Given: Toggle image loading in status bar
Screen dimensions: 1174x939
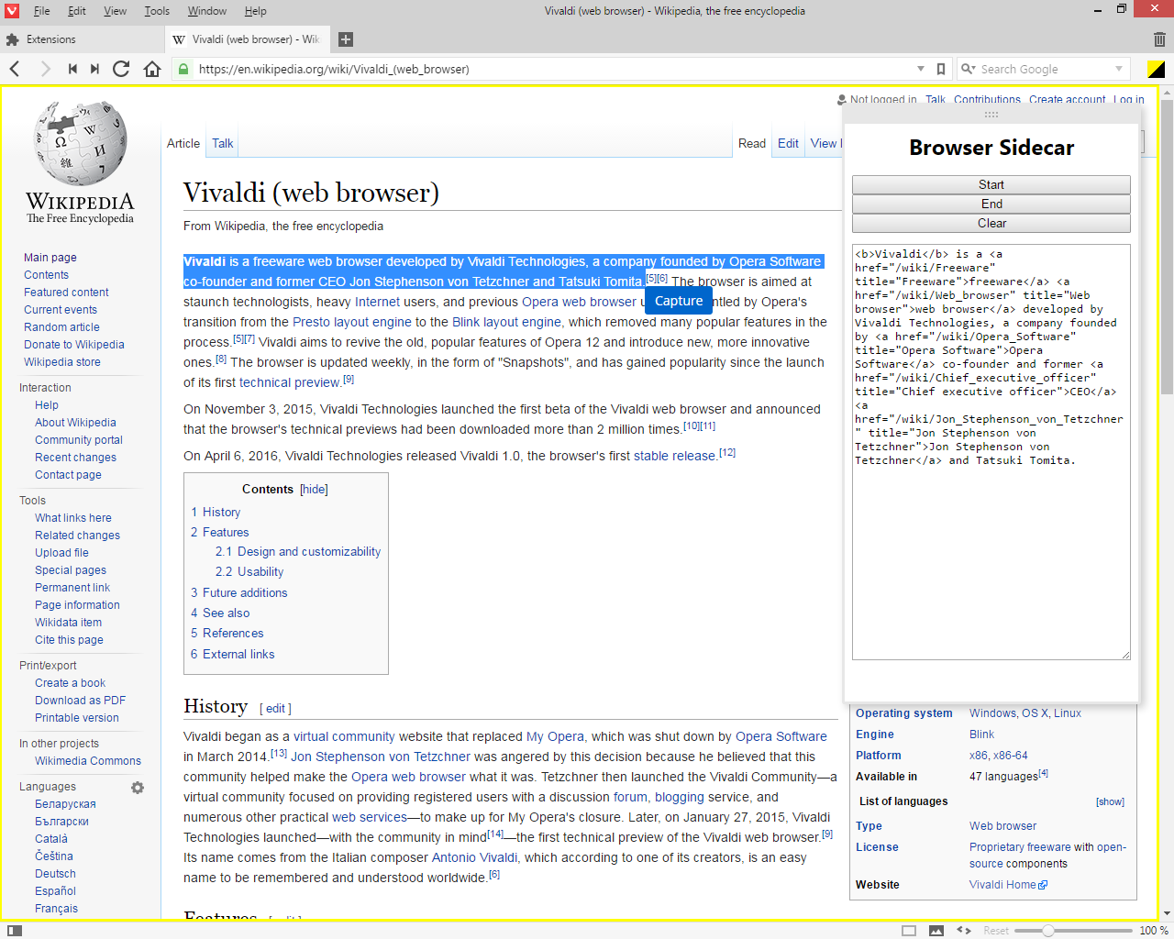Looking at the screenshot, I should (x=936, y=930).
